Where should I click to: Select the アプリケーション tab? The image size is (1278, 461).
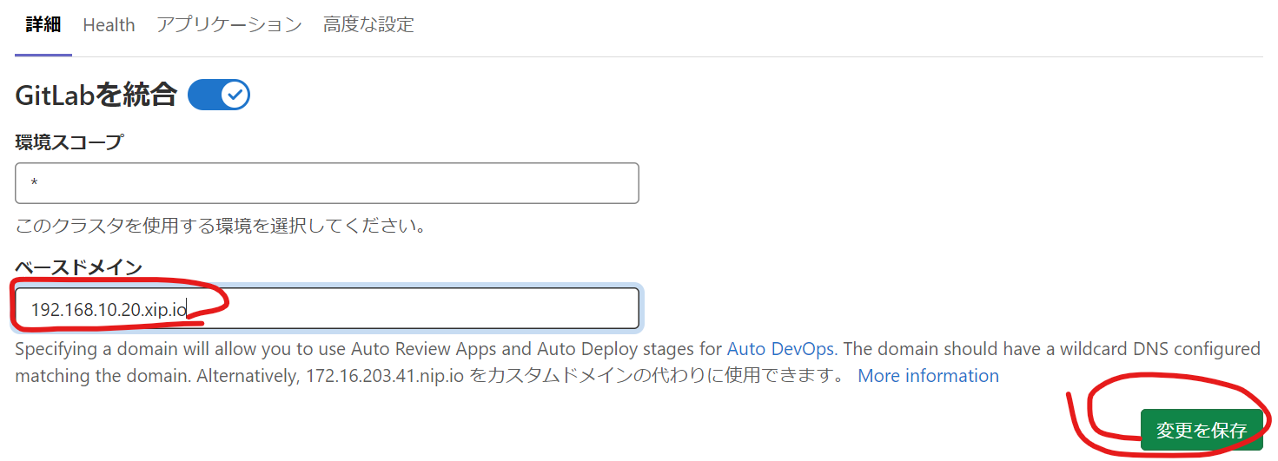click(229, 25)
